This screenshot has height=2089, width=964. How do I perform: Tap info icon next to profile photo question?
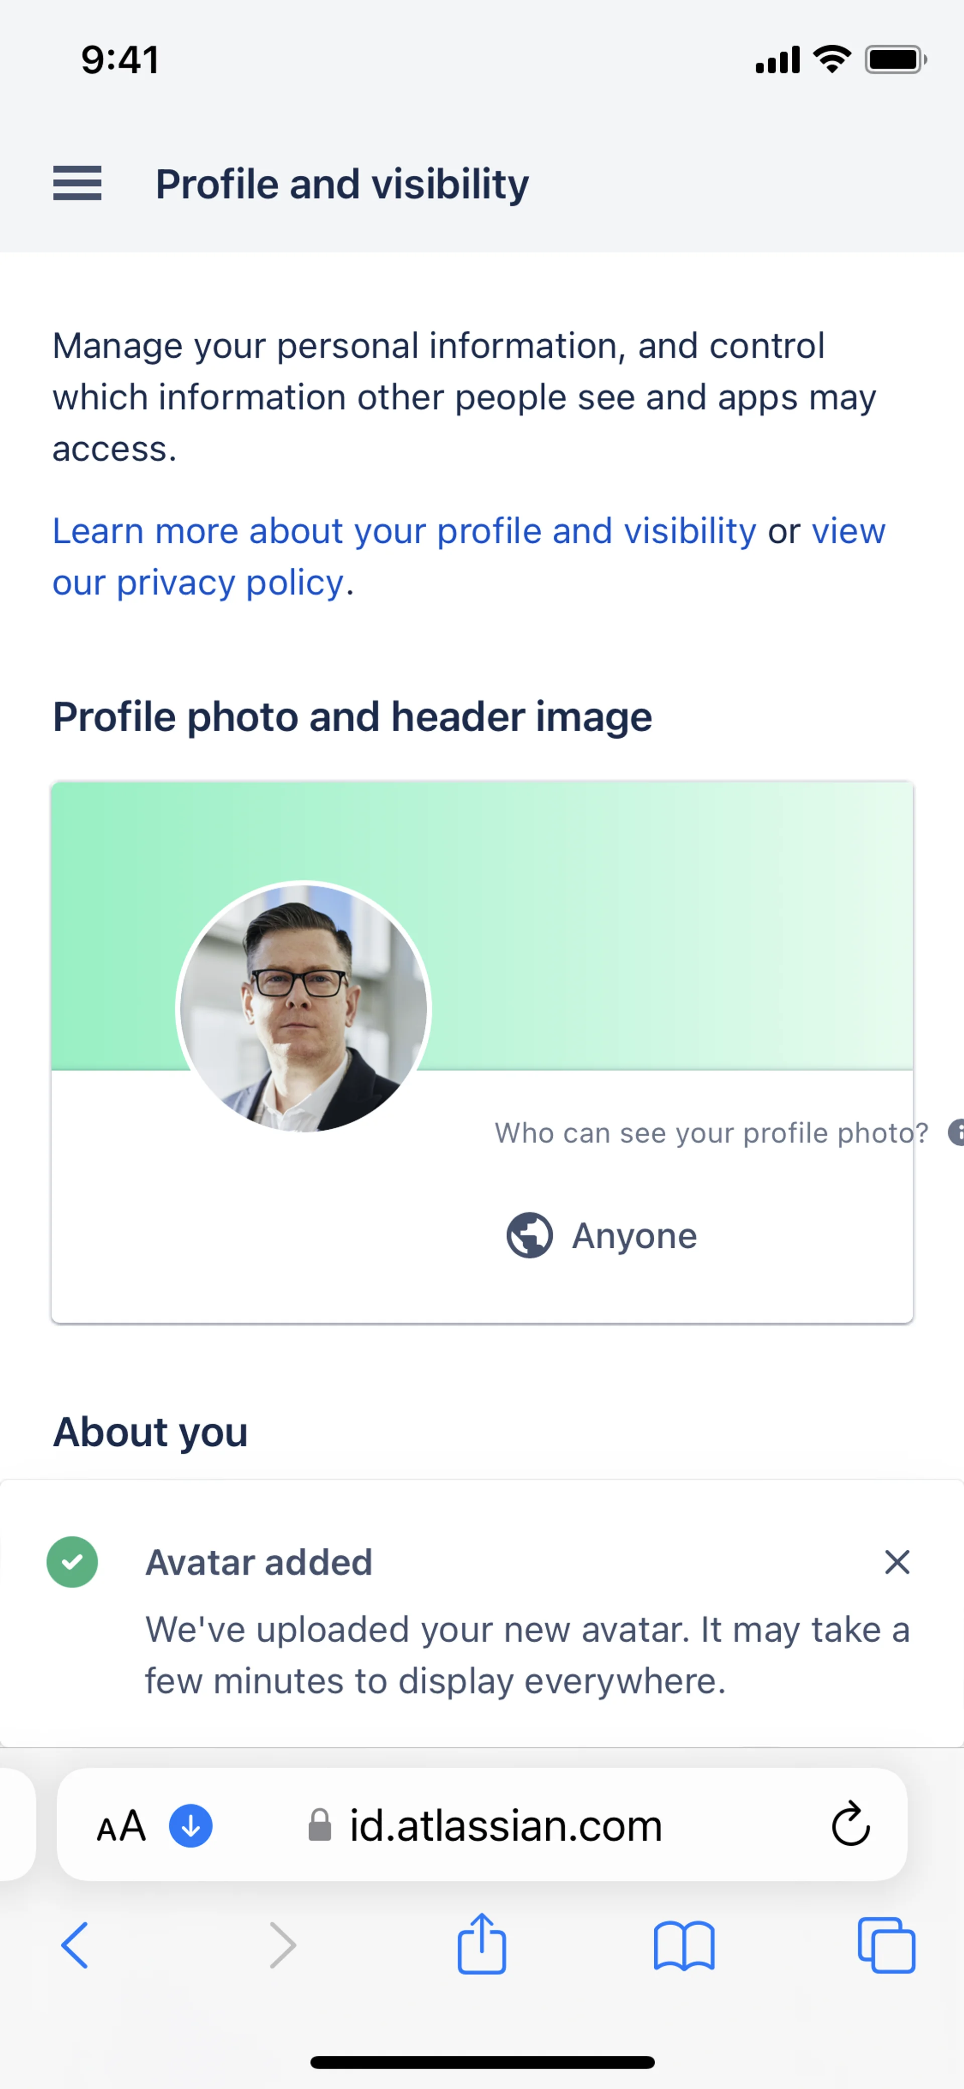tap(956, 1132)
